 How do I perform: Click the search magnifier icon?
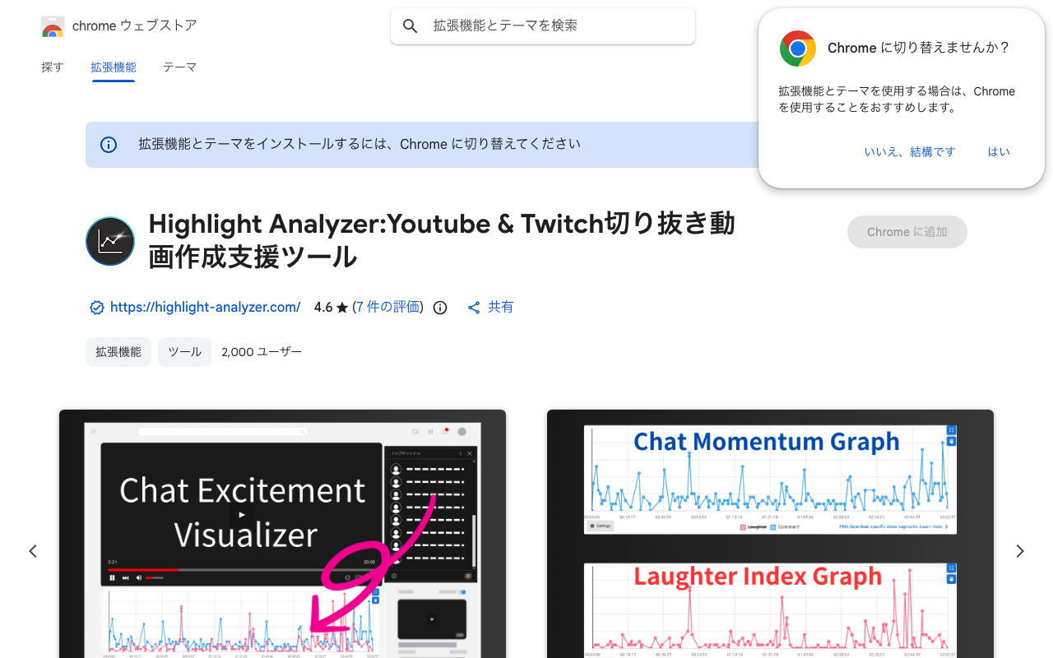(411, 26)
